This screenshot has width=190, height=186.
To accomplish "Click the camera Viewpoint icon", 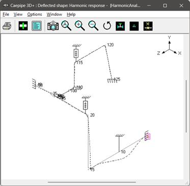I will tap(53, 26).
